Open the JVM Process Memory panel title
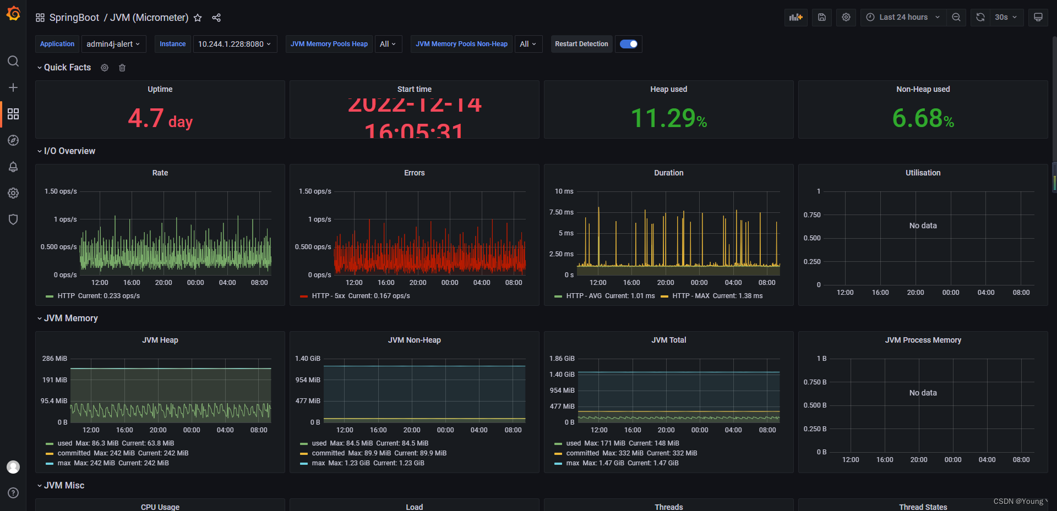This screenshot has height=511, width=1057. [923, 340]
